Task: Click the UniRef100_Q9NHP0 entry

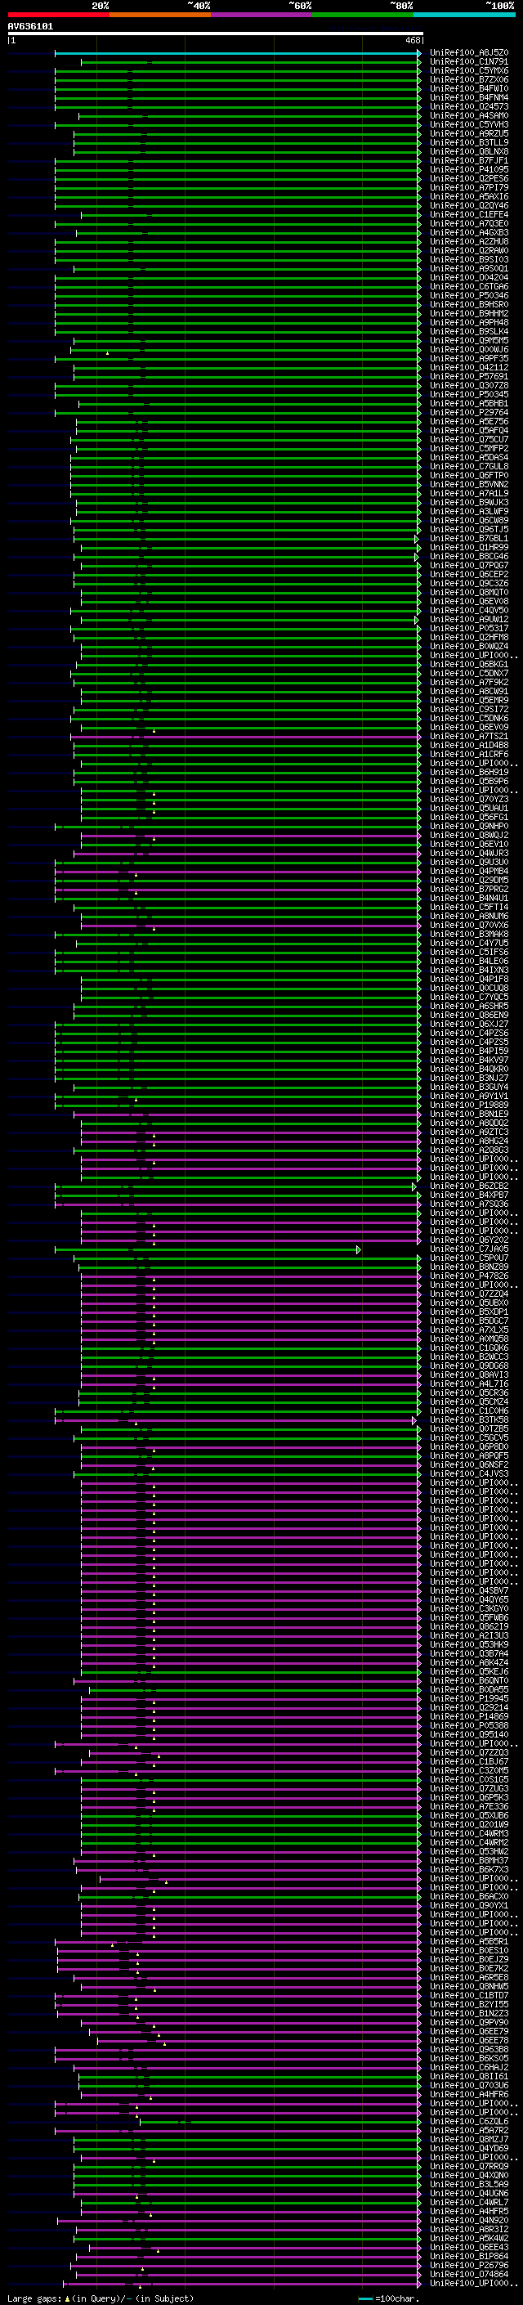Action: click(x=469, y=827)
